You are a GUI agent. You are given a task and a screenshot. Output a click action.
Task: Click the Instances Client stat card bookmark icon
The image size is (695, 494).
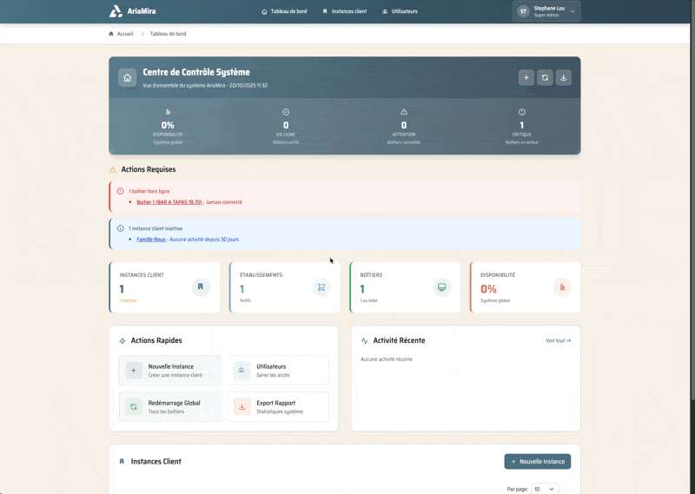[x=201, y=287]
